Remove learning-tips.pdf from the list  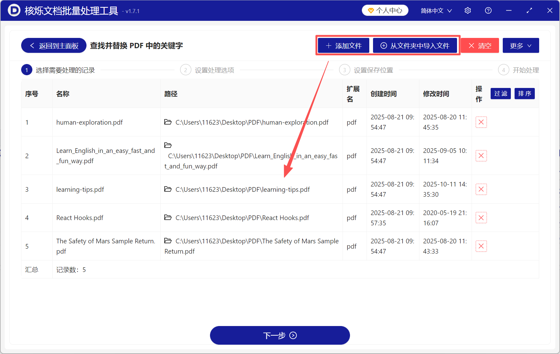(x=481, y=189)
